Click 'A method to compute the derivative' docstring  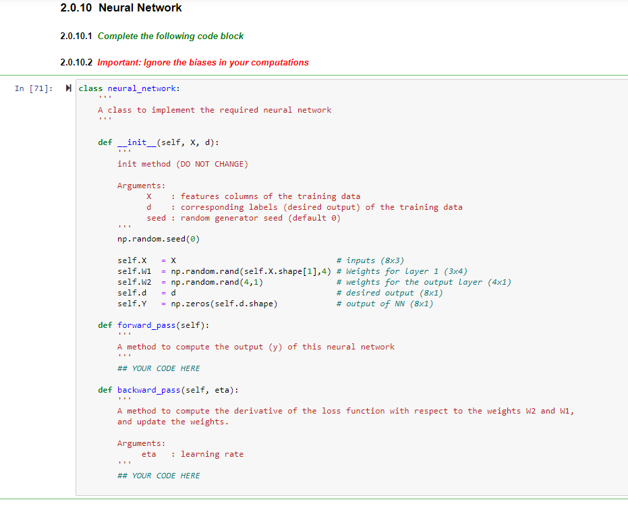(345, 412)
